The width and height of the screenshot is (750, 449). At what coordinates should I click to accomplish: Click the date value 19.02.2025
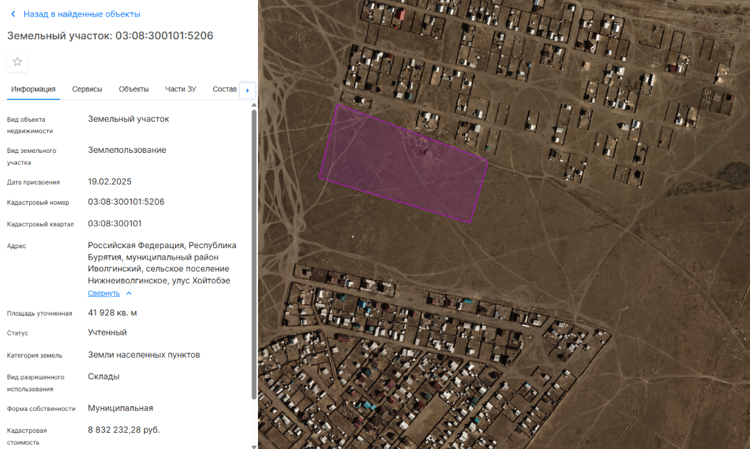click(x=110, y=181)
